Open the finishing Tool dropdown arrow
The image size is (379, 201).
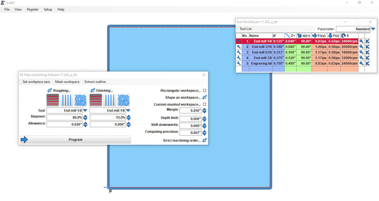tap(128, 110)
